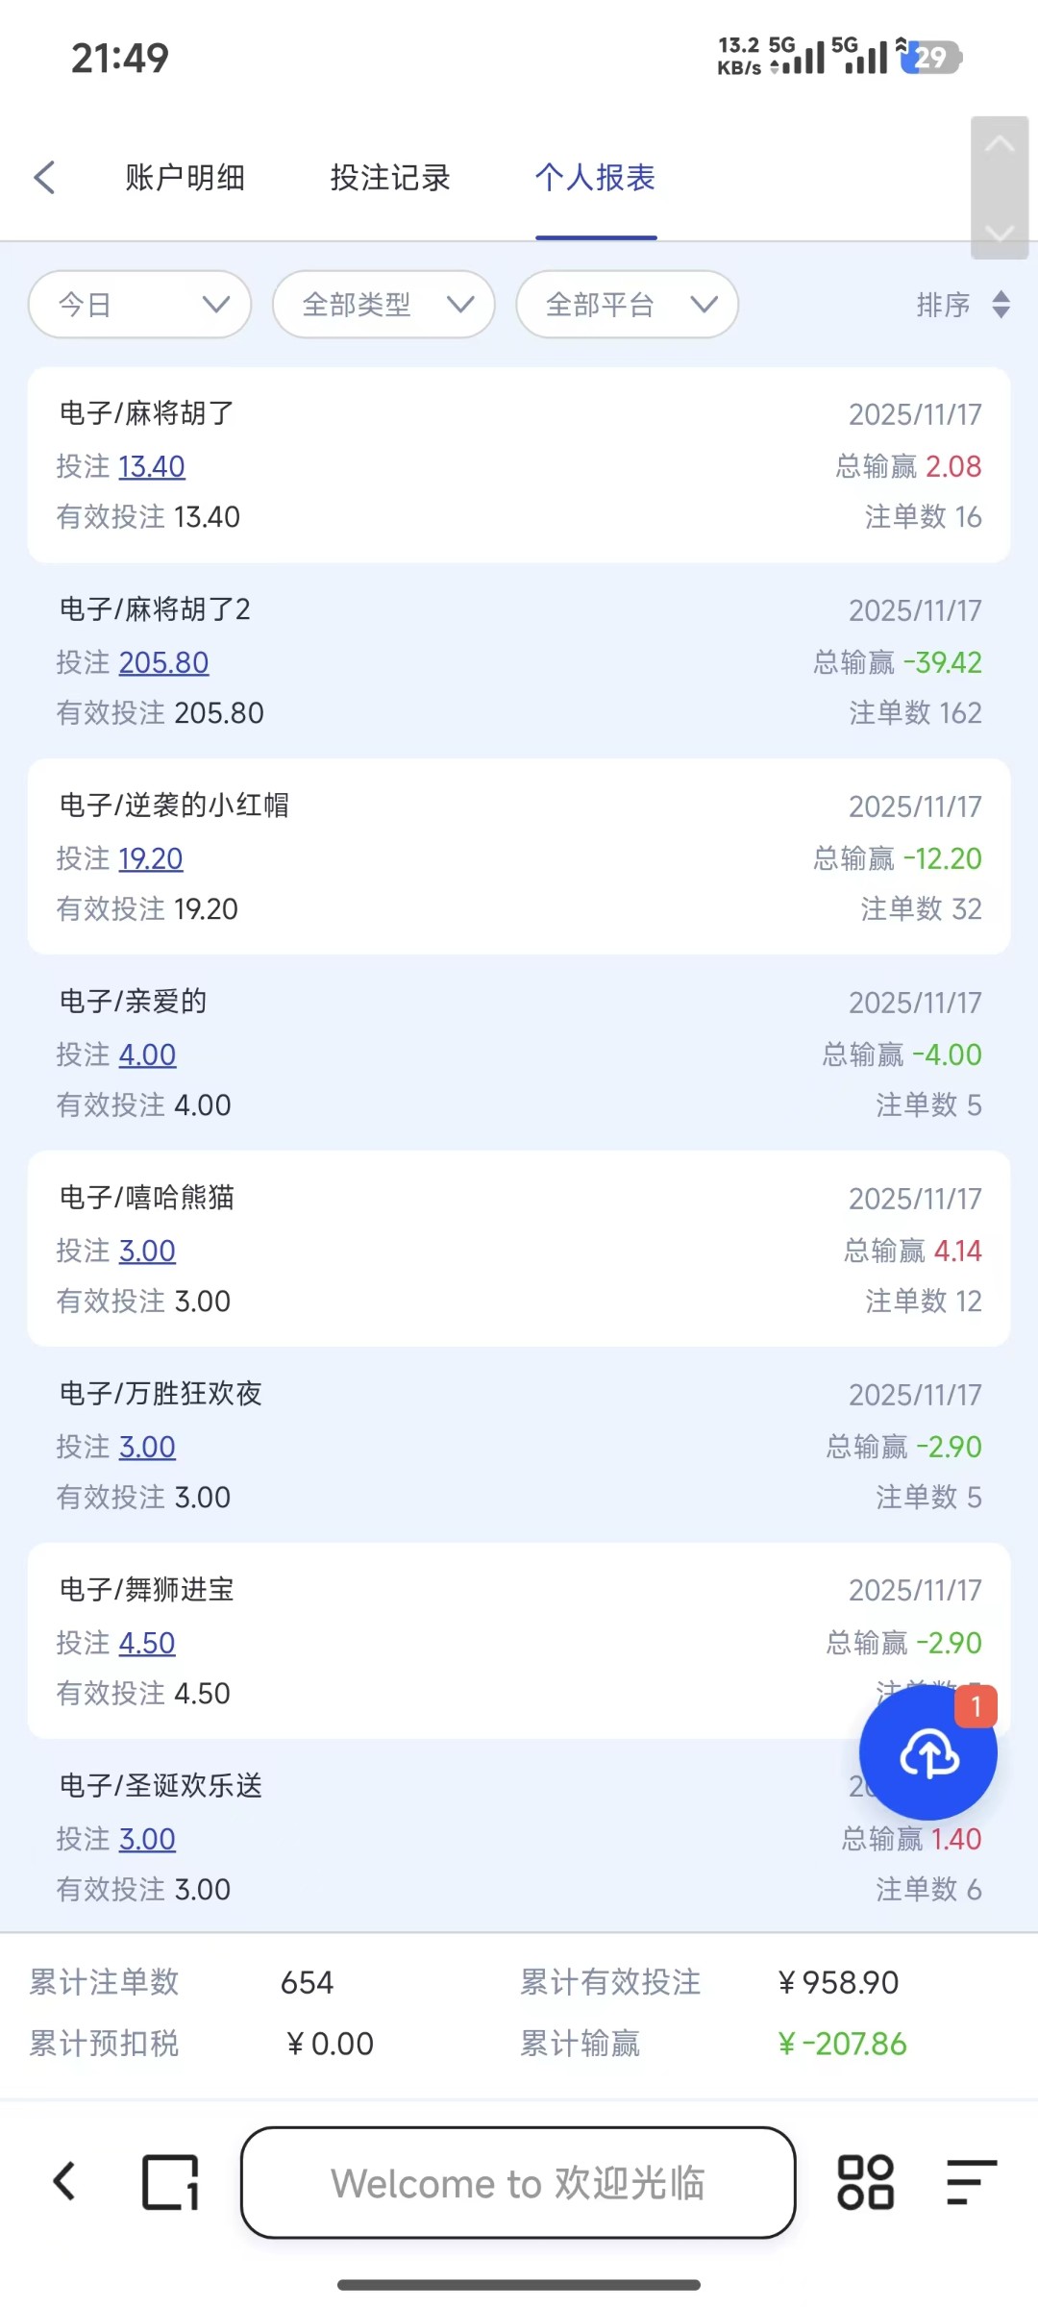
Task: Tap the 电子/嘻哈熊猫 record card
Action: pos(518,1249)
